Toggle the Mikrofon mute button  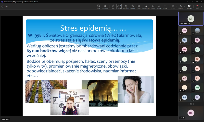181,6
